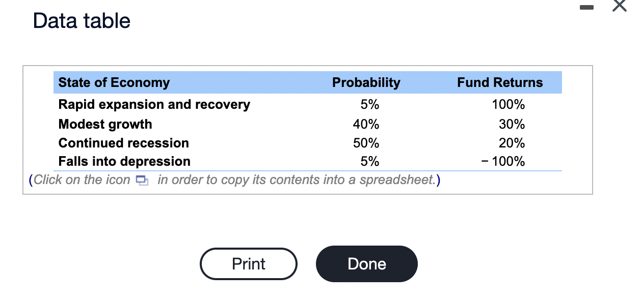
Task: Minimize the Data table dialog
Action: pyautogui.click(x=586, y=8)
